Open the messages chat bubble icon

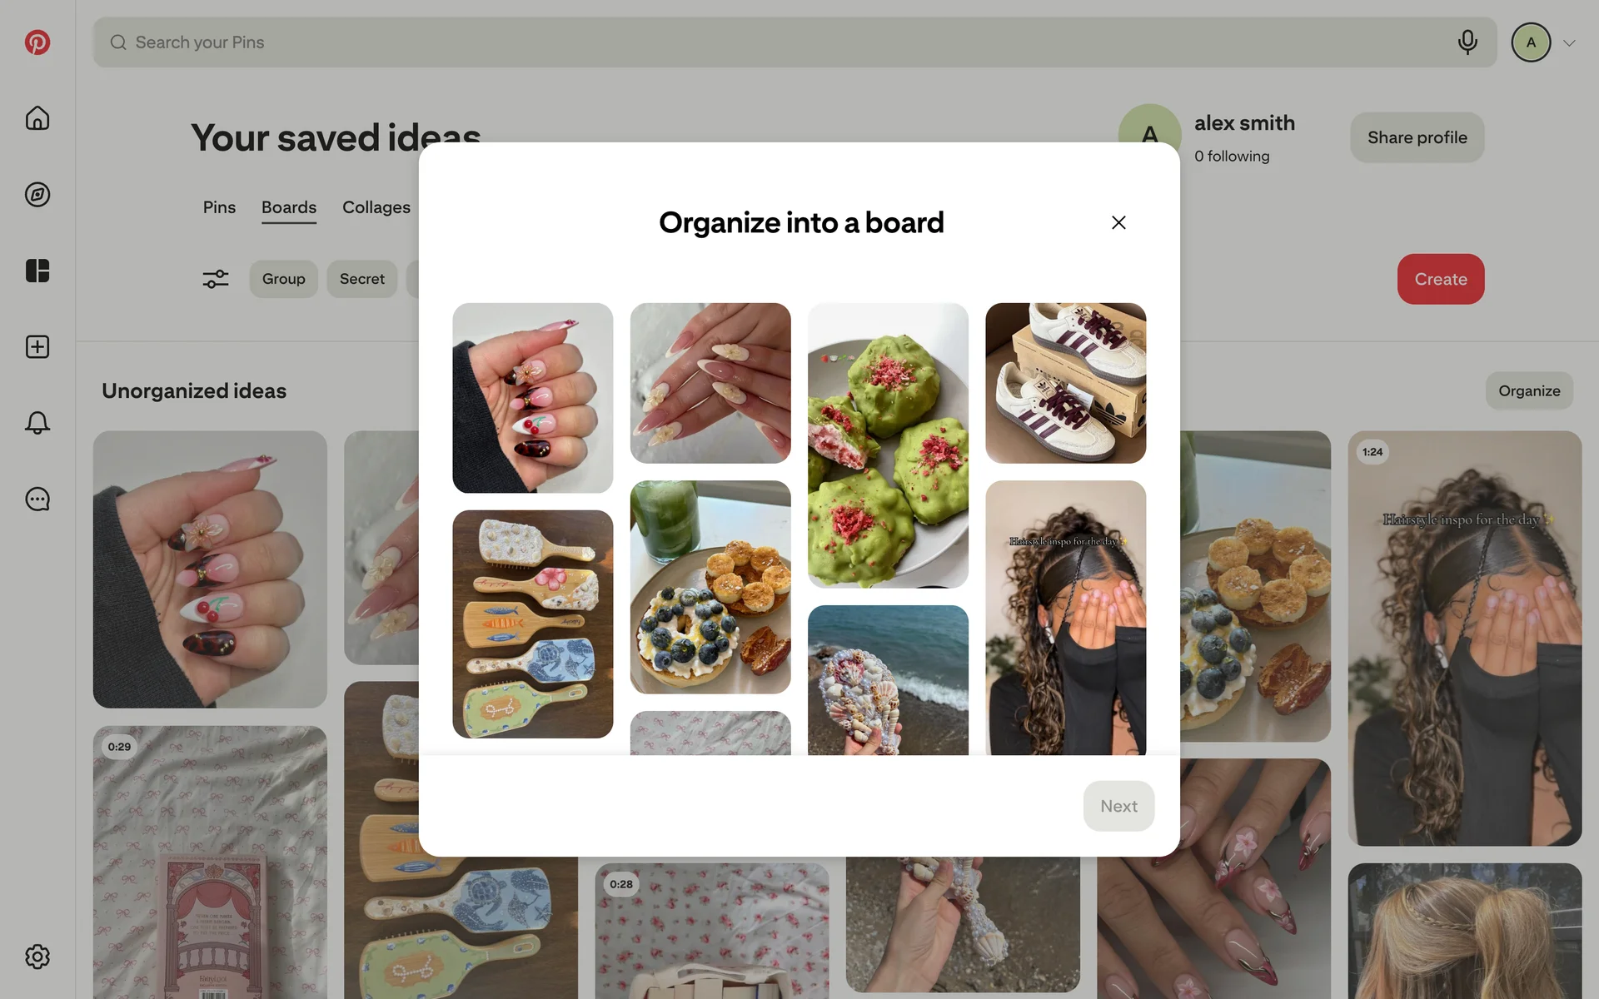37,499
